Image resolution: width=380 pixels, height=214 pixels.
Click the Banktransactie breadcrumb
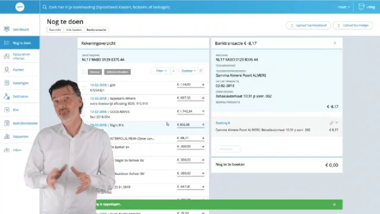pos(96,30)
